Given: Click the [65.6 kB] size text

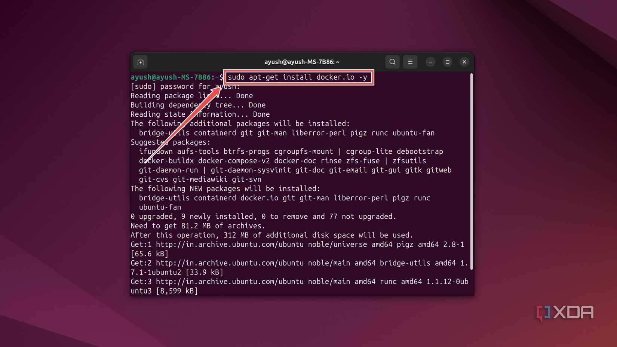Looking at the screenshot, I should (150, 254).
